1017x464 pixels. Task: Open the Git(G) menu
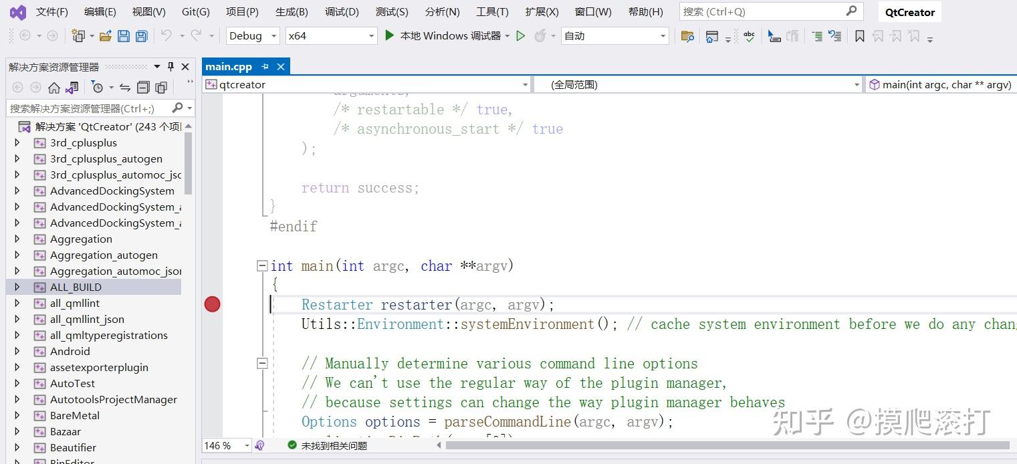point(196,12)
